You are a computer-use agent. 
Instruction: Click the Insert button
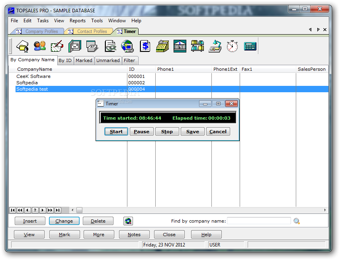pyautogui.click(x=30, y=221)
